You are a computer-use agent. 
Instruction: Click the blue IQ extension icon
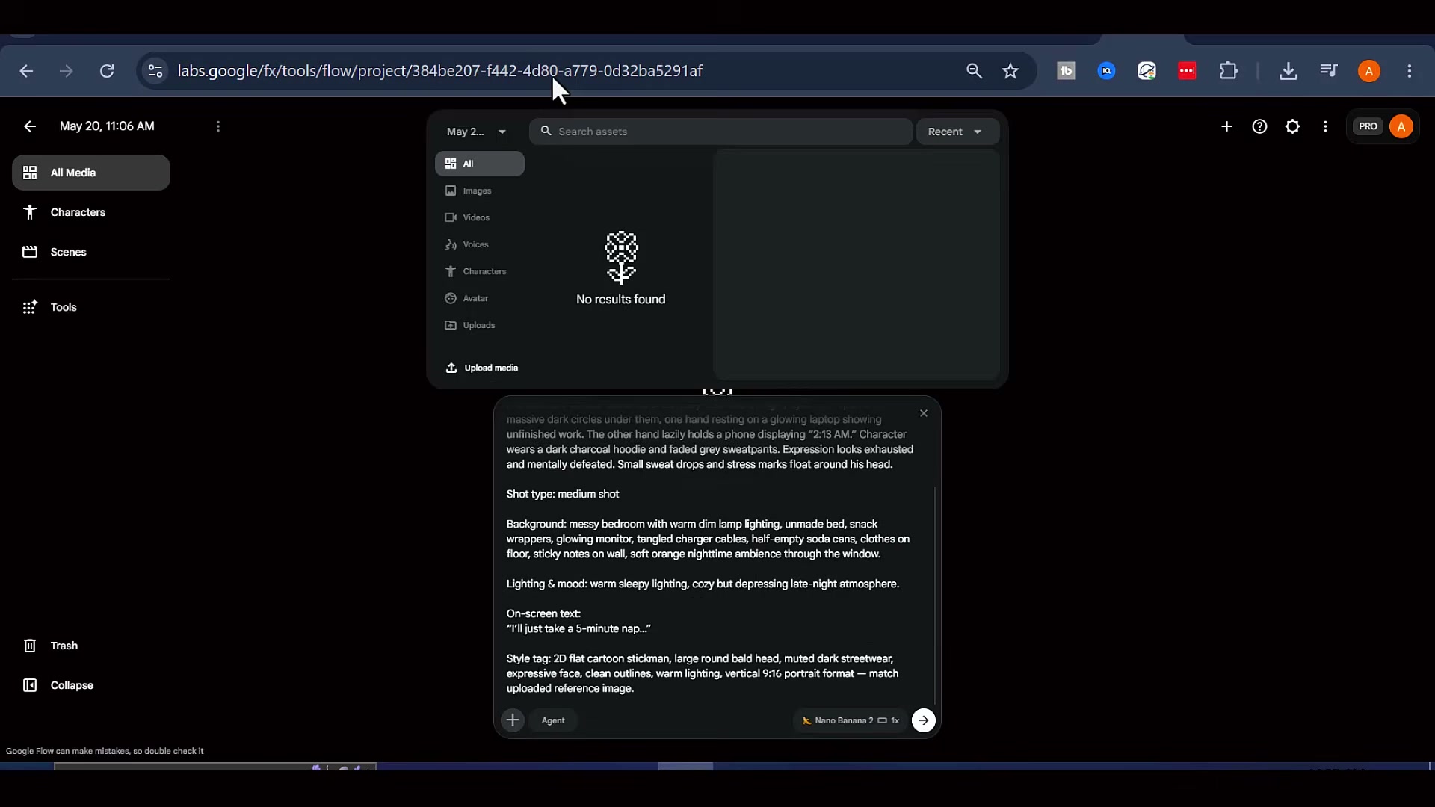click(x=1106, y=71)
